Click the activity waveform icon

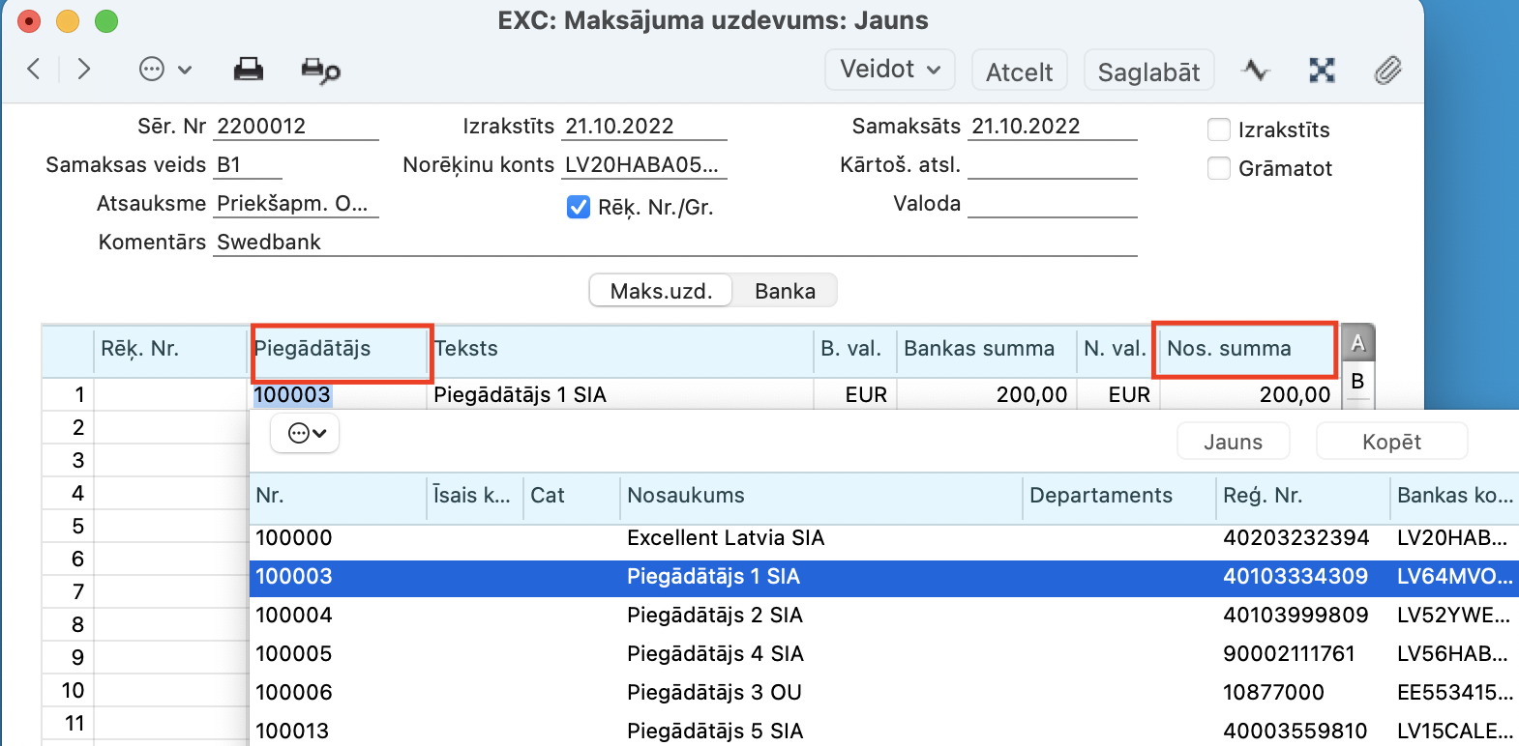point(1256,70)
